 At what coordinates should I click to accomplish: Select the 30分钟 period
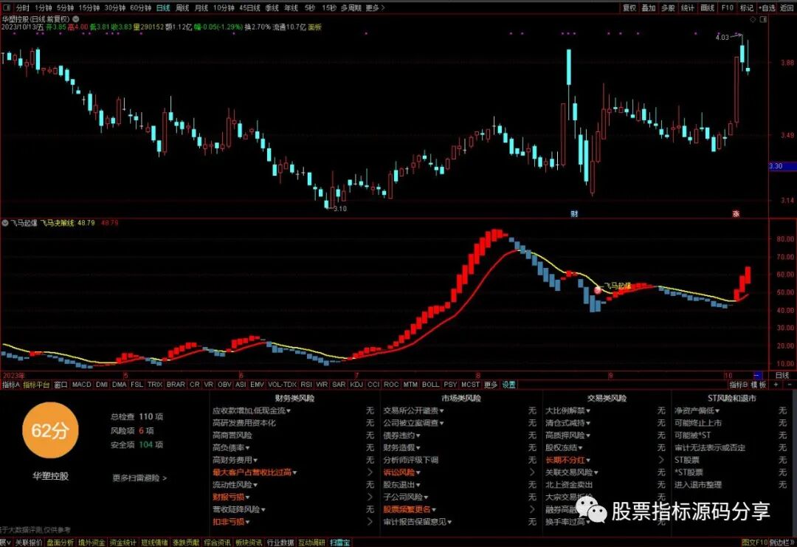115,8
